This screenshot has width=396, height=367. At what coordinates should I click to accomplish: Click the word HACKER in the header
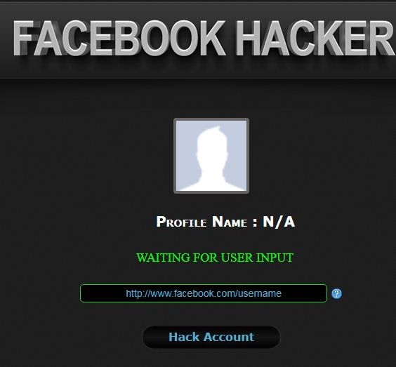315,38
